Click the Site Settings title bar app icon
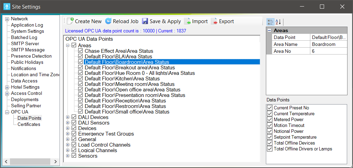Image resolution: width=353 pixels, height=168 pixels. point(7,7)
